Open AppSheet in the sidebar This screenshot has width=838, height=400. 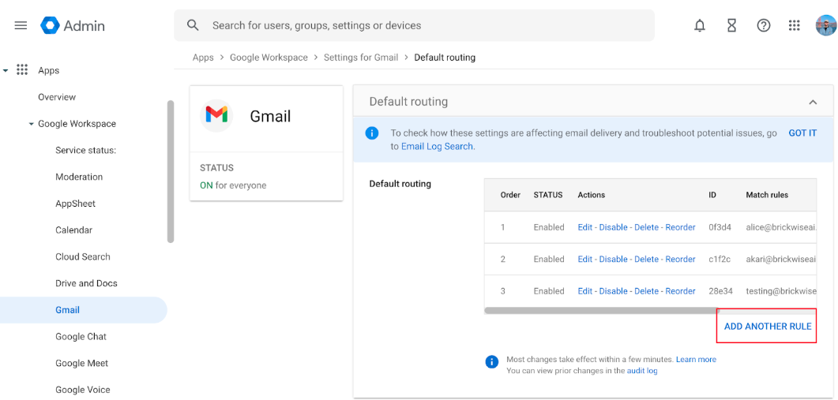tap(75, 204)
